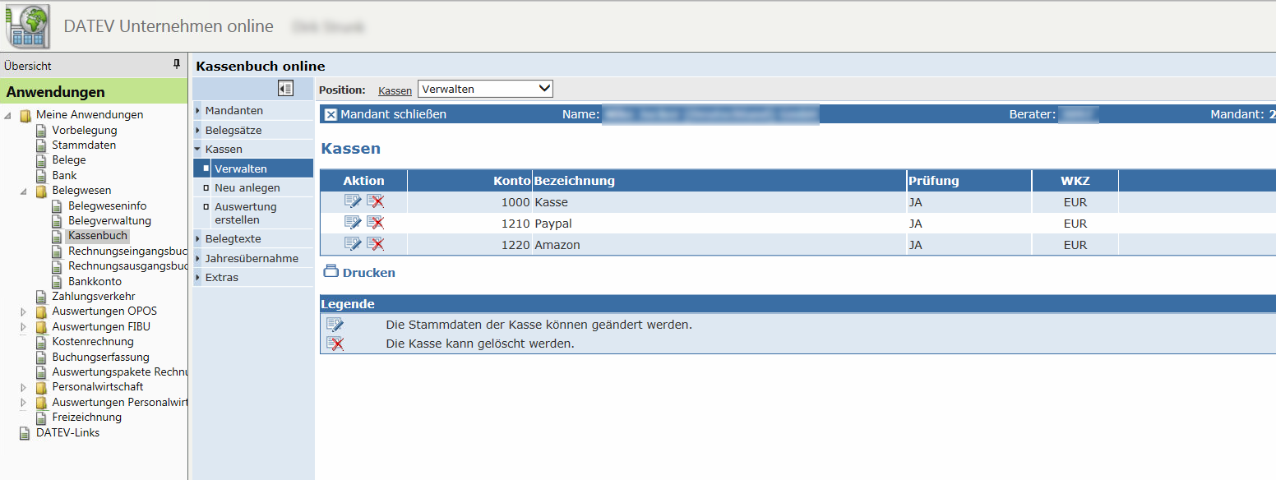Collapse the Meine Anwendungen tree node
Viewport: 1276px width, 480px height.
8,115
